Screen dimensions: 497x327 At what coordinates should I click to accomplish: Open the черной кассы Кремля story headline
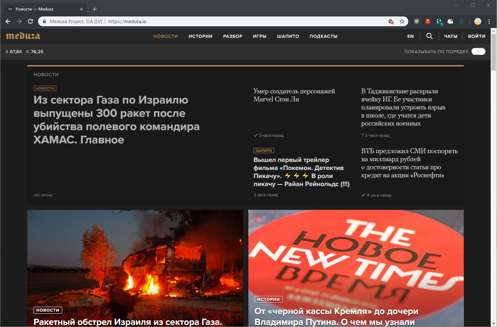pos(336,317)
